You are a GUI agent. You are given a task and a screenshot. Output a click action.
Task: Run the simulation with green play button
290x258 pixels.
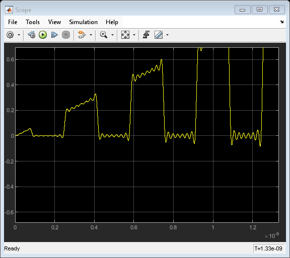point(43,35)
